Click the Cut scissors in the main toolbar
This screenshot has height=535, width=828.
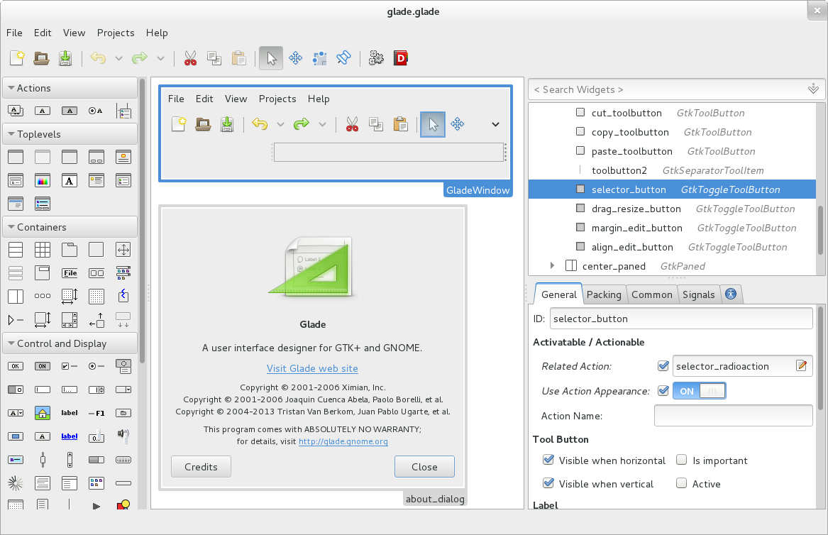190,58
